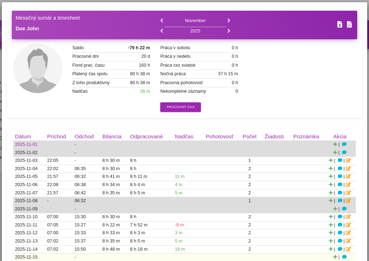Screen dimensions: 369x261
Task: Open the comment for 2025-11-01
Action: click(x=344, y=144)
